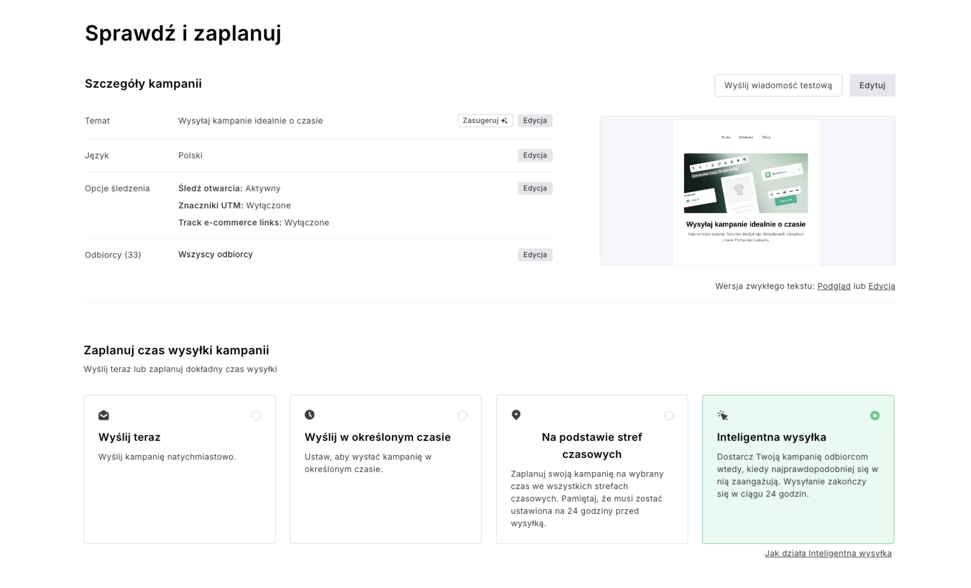Edit the Temat subject line

(535, 120)
